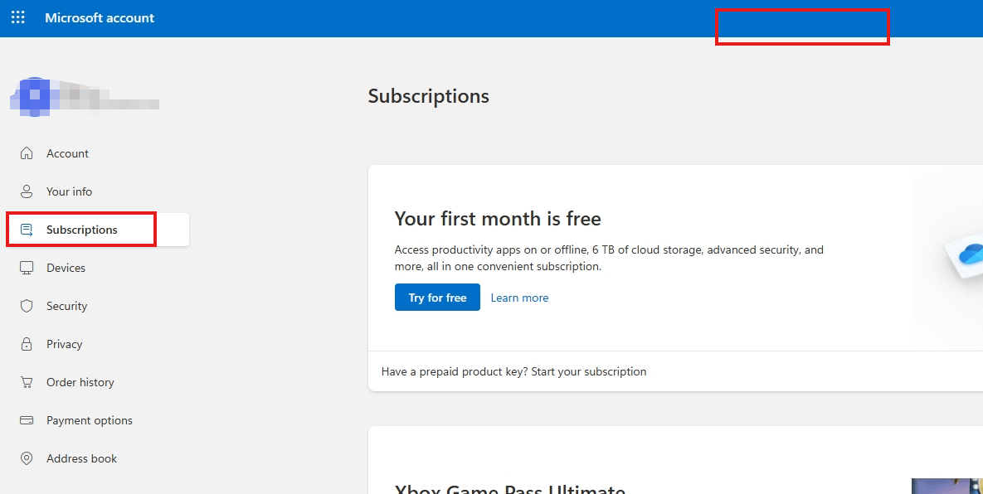The image size is (983, 494).
Task: Click the Account home icon
Action: coord(27,153)
